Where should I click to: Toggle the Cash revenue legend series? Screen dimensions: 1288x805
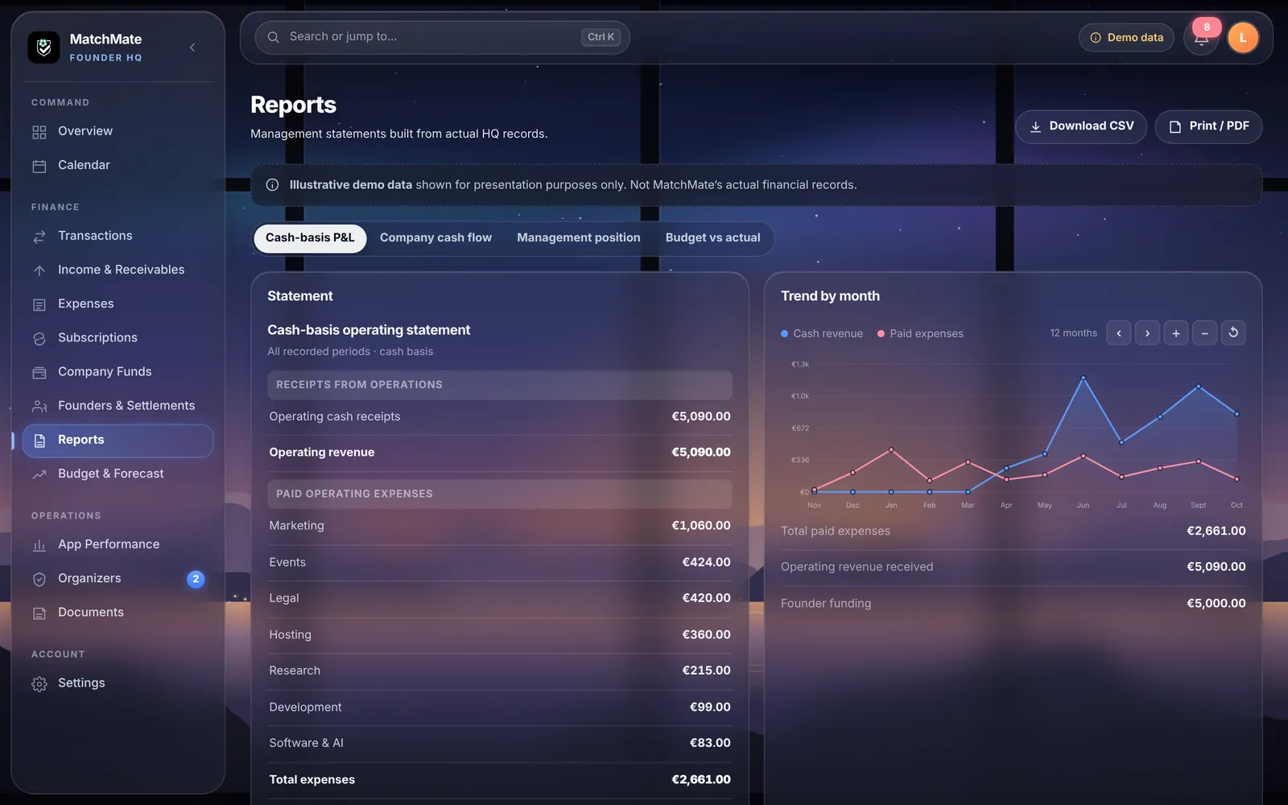[x=822, y=333]
